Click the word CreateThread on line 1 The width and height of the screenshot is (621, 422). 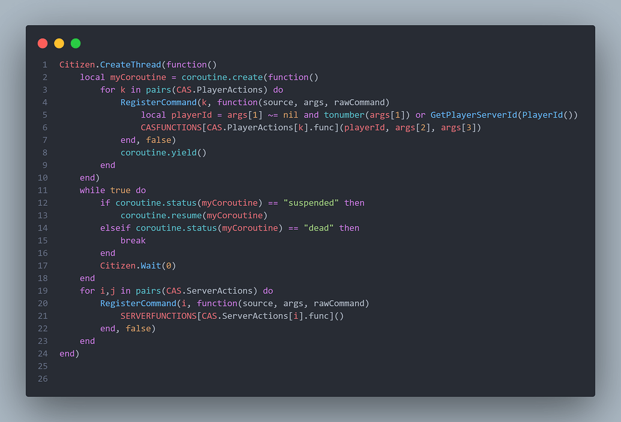click(130, 65)
